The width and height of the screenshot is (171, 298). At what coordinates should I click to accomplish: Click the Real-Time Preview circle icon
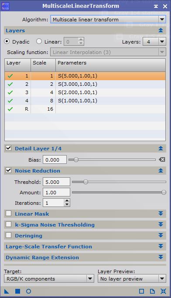[x=28, y=291]
